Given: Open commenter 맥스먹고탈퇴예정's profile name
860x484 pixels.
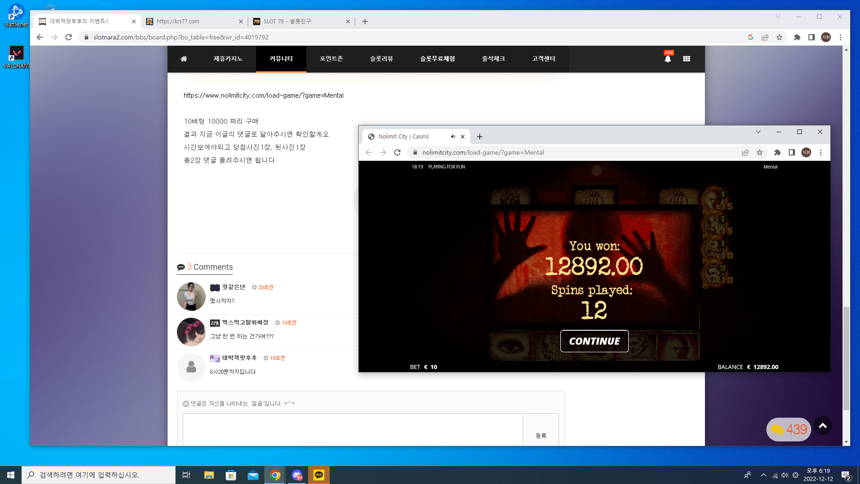Looking at the screenshot, I should click(x=245, y=323).
